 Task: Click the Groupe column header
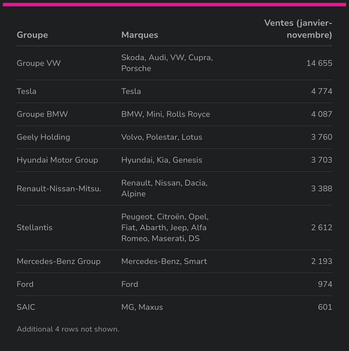coord(32,35)
